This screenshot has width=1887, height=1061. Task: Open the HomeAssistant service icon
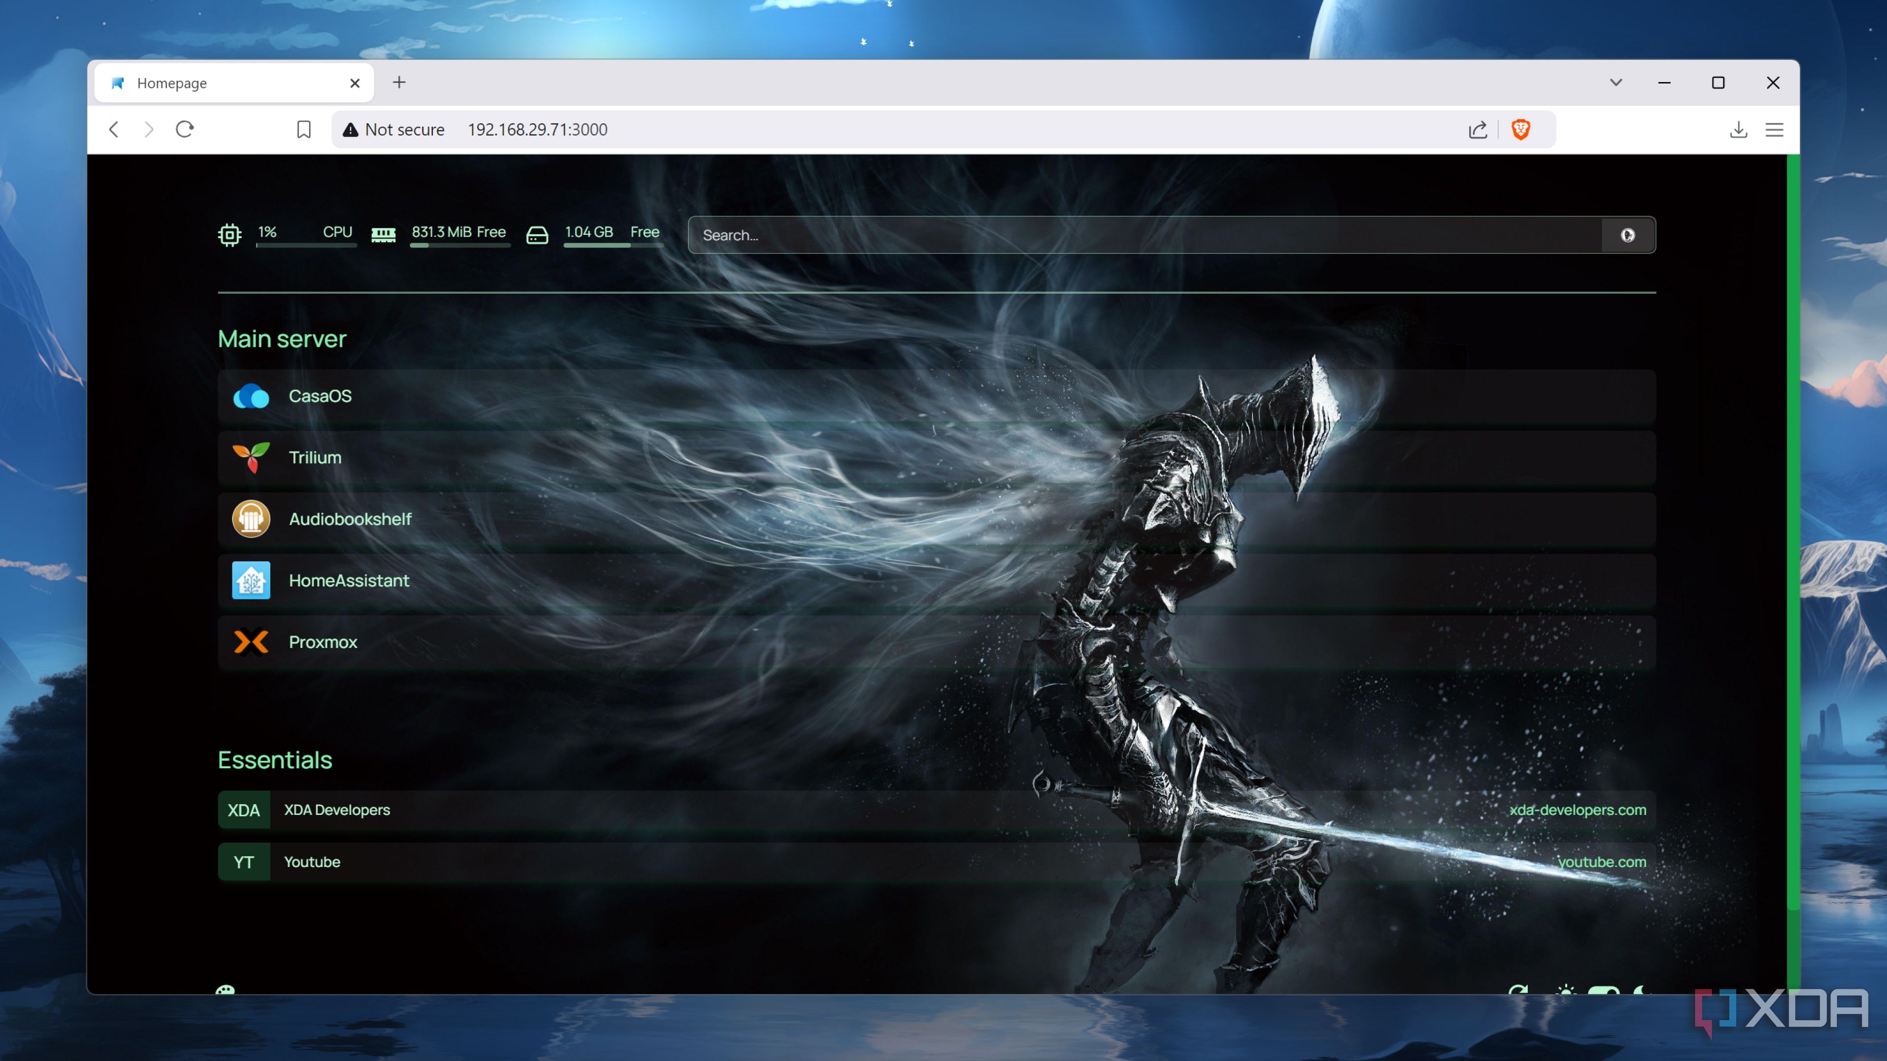click(251, 581)
